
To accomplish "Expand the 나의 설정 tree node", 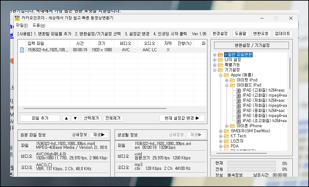I will (x=214, y=60).
